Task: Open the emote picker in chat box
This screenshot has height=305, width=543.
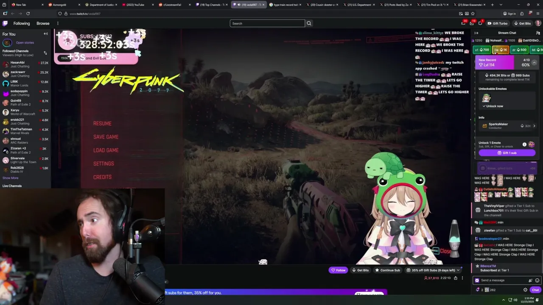Action: point(537,280)
